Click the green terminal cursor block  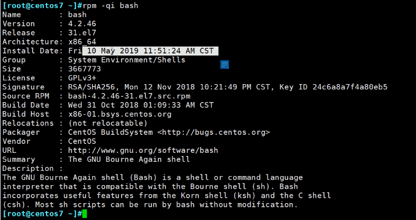[x=84, y=213]
